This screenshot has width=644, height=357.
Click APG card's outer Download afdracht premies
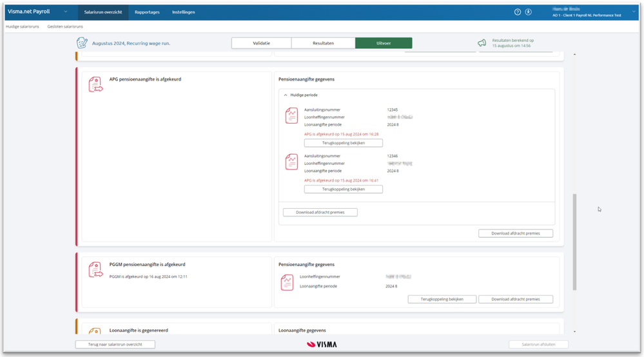[516, 233]
